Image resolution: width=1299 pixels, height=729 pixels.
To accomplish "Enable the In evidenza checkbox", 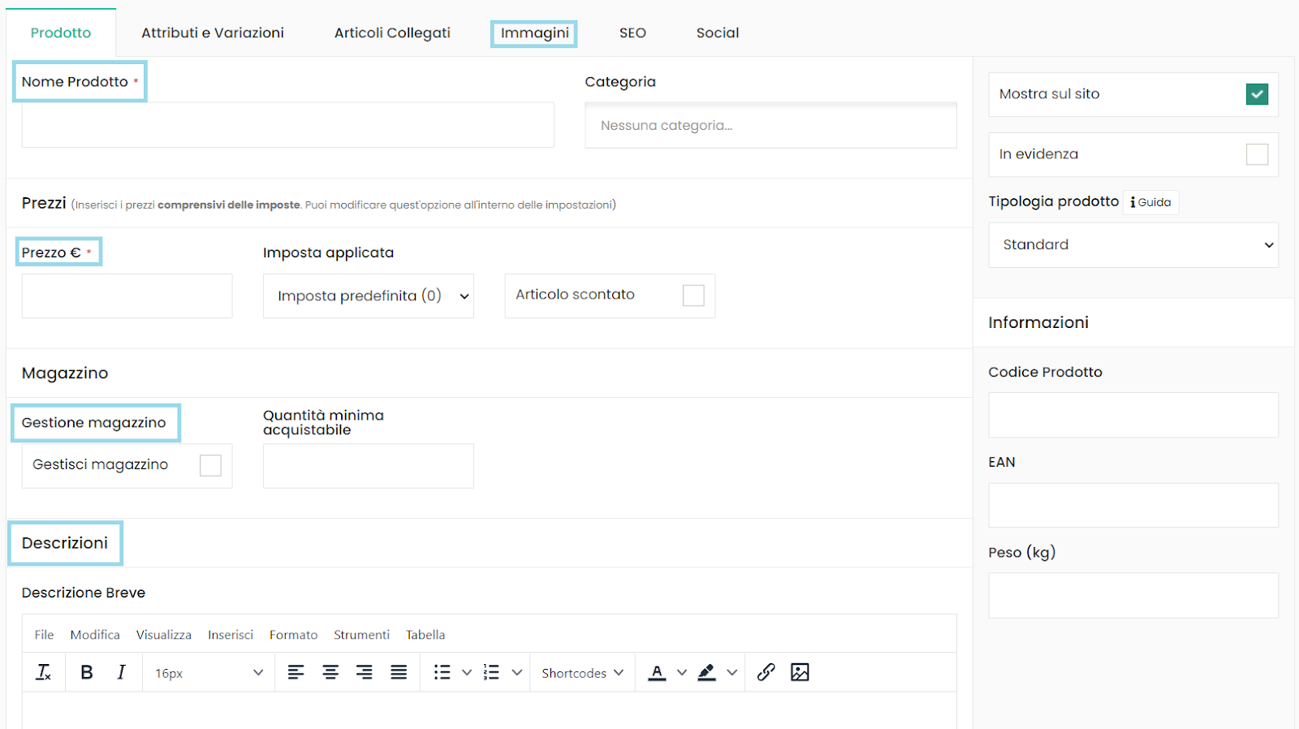I will coord(1256,154).
